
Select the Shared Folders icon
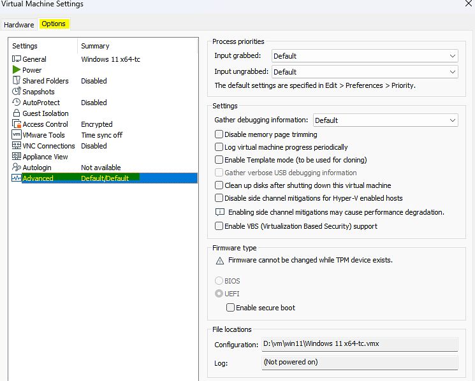[x=17, y=81]
